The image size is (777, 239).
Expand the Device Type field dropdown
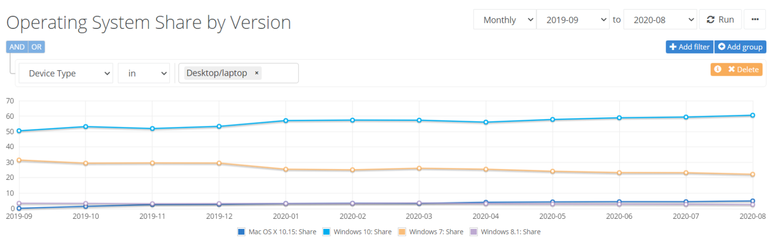(x=66, y=73)
